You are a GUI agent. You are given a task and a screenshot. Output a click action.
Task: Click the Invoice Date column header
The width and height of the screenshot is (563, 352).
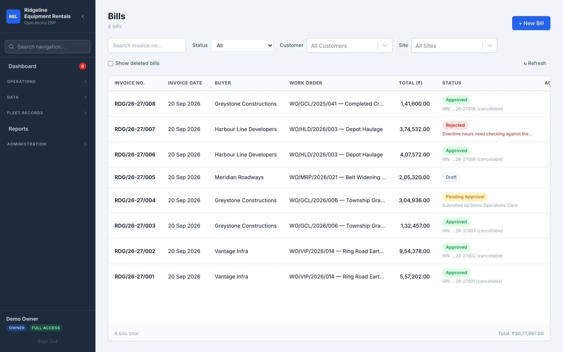pos(185,83)
